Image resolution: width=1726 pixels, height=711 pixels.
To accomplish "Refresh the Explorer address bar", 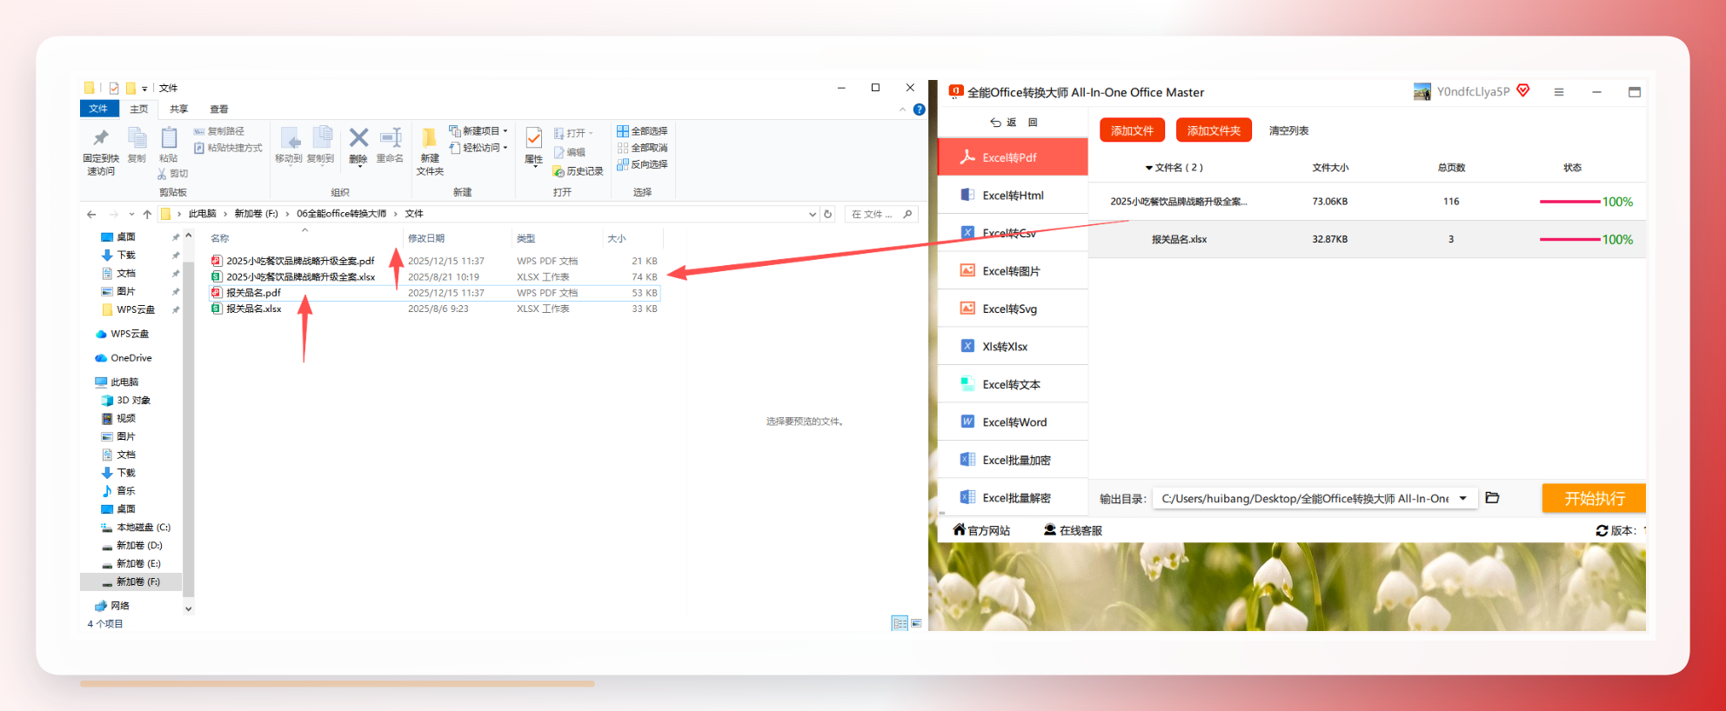I will tap(828, 214).
